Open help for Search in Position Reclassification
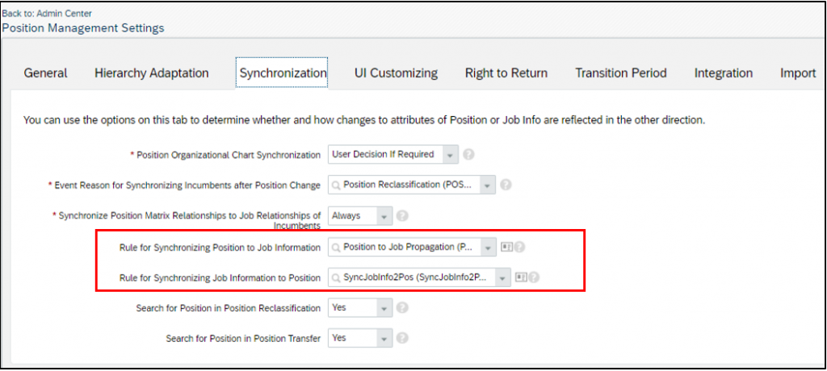827x371 pixels. 402,308
